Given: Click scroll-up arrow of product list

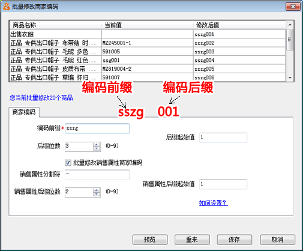Looking at the screenshot, I should click(290, 25).
